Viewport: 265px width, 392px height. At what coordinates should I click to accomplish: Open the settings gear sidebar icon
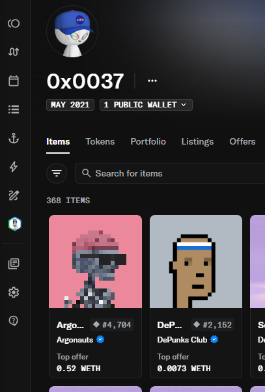(x=14, y=292)
